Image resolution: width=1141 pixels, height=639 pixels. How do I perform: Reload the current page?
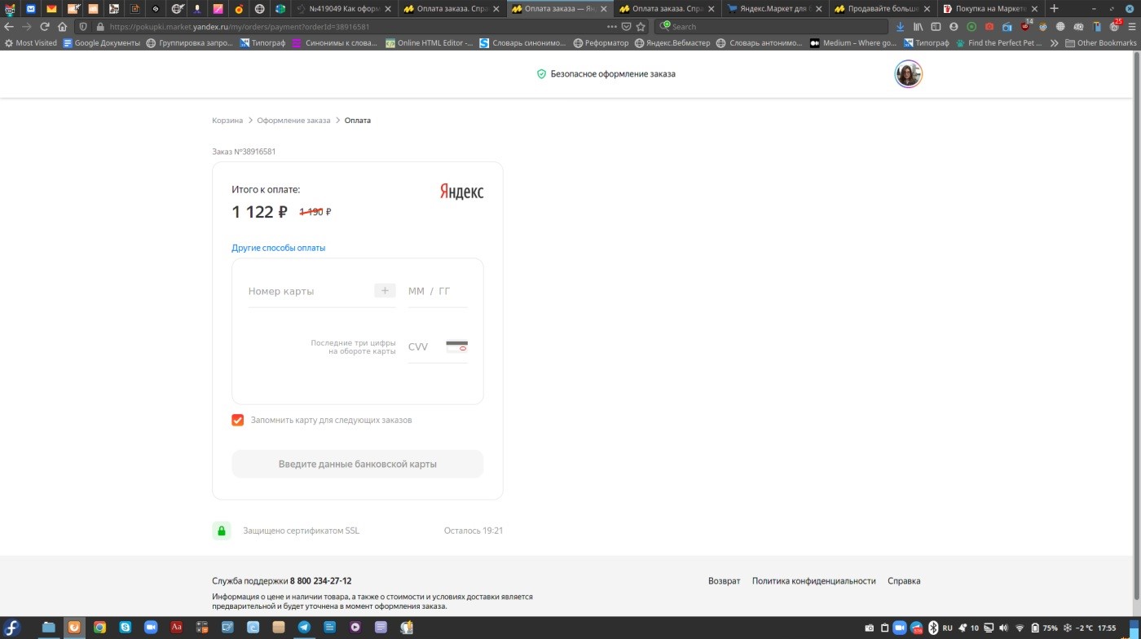tap(44, 26)
